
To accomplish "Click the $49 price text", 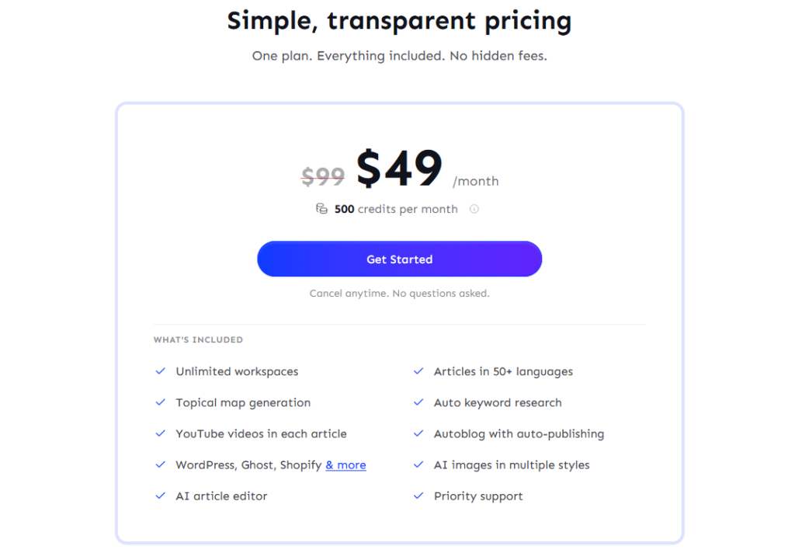I will coord(399,168).
